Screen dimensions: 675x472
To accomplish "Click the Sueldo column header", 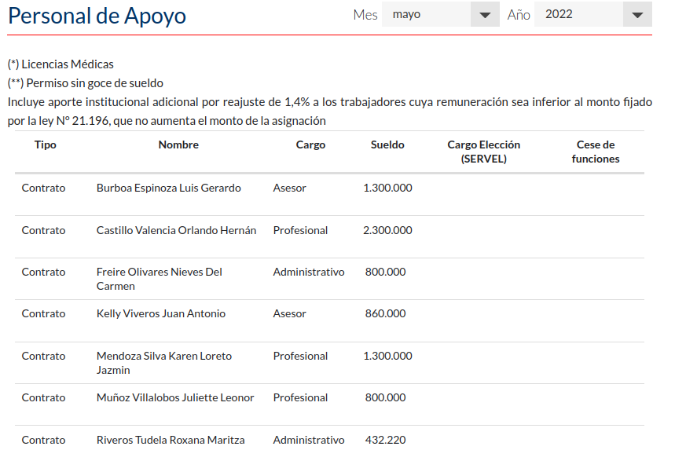I will (x=387, y=145).
